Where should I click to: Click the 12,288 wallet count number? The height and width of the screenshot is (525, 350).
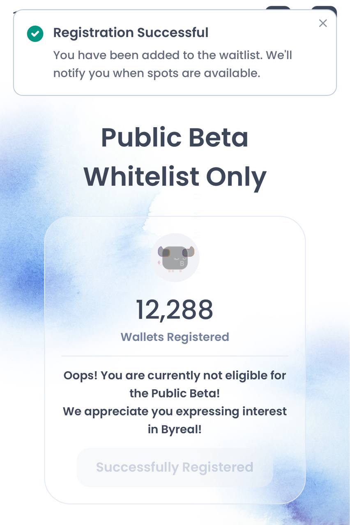click(175, 310)
